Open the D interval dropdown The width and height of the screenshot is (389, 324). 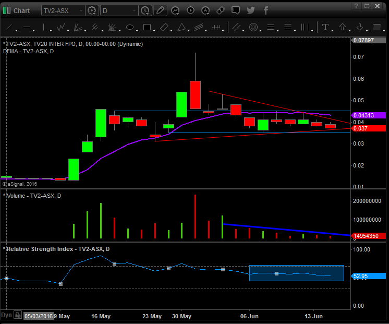tap(134, 10)
